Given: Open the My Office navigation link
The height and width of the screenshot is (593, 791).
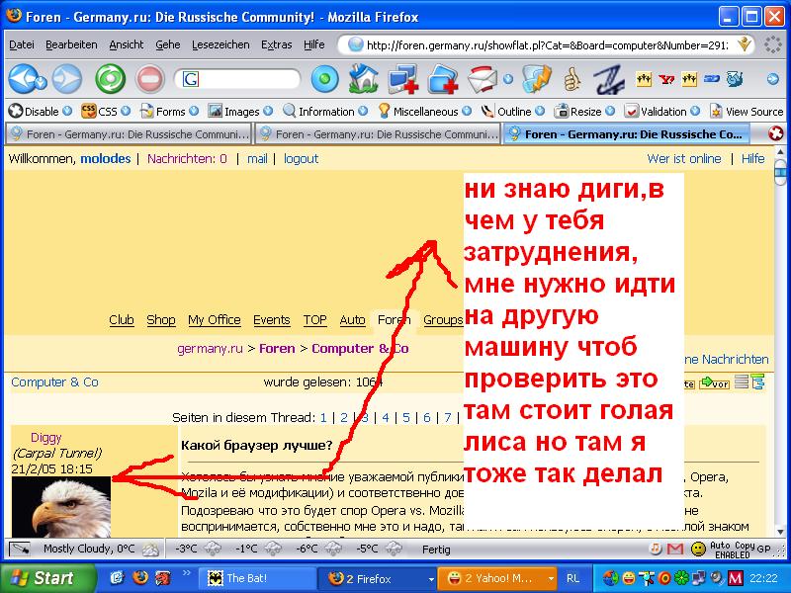Looking at the screenshot, I should click(x=214, y=320).
